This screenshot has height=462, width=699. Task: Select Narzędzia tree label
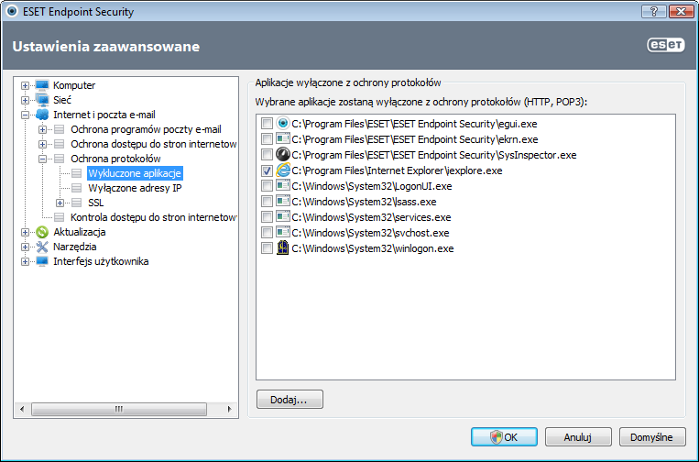click(x=74, y=247)
